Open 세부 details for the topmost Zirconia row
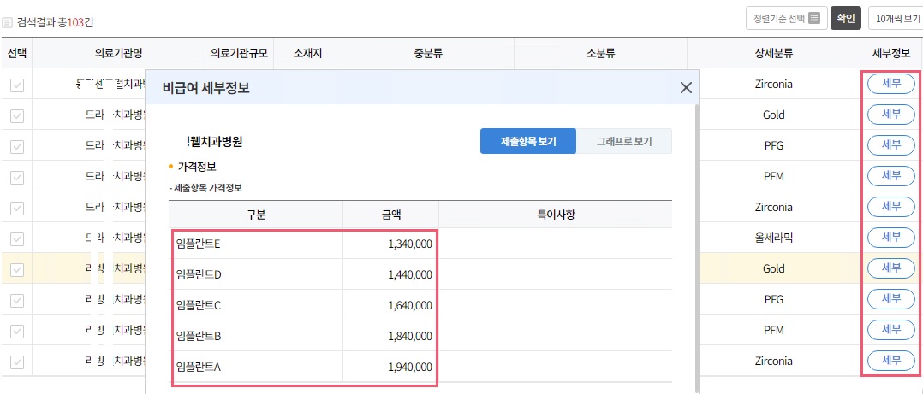 (x=891, y=84)
